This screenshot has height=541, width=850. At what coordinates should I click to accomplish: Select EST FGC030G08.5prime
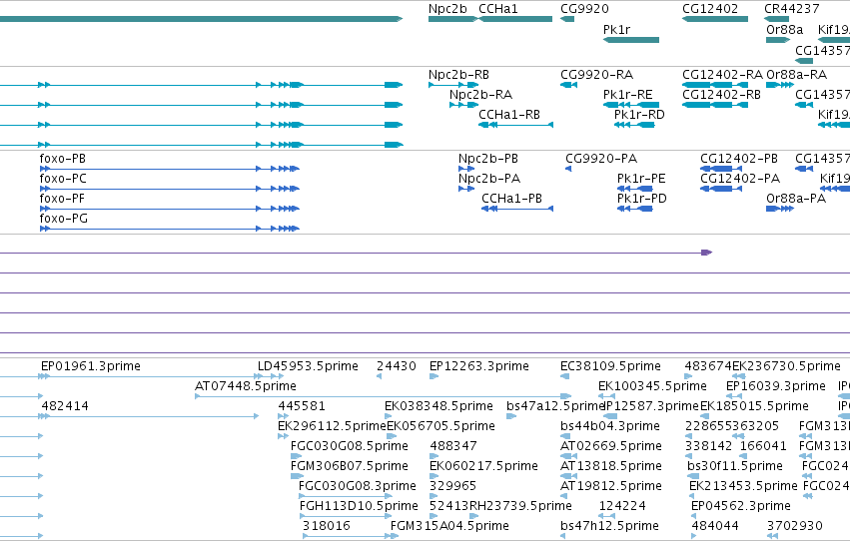coord(350,447)
